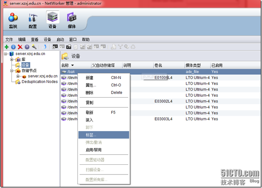Click the greyed Y-shaped fork toolbar icon
This screenshot has height=188, width=262.
120,47
